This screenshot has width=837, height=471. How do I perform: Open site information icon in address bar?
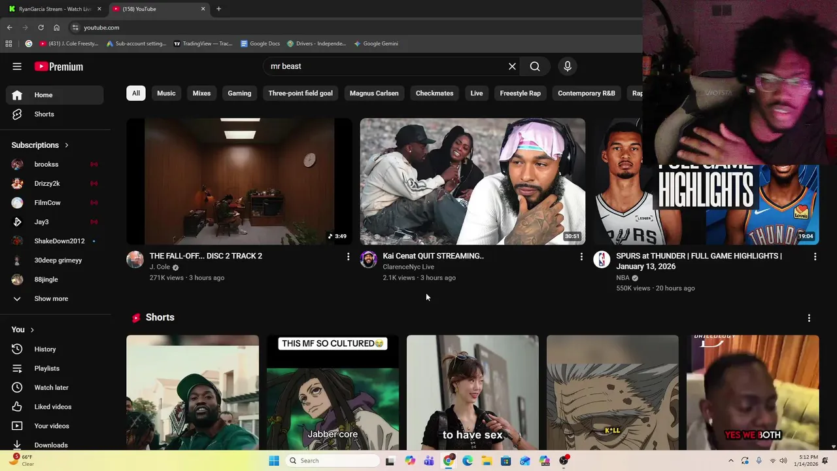coord(75,27)
